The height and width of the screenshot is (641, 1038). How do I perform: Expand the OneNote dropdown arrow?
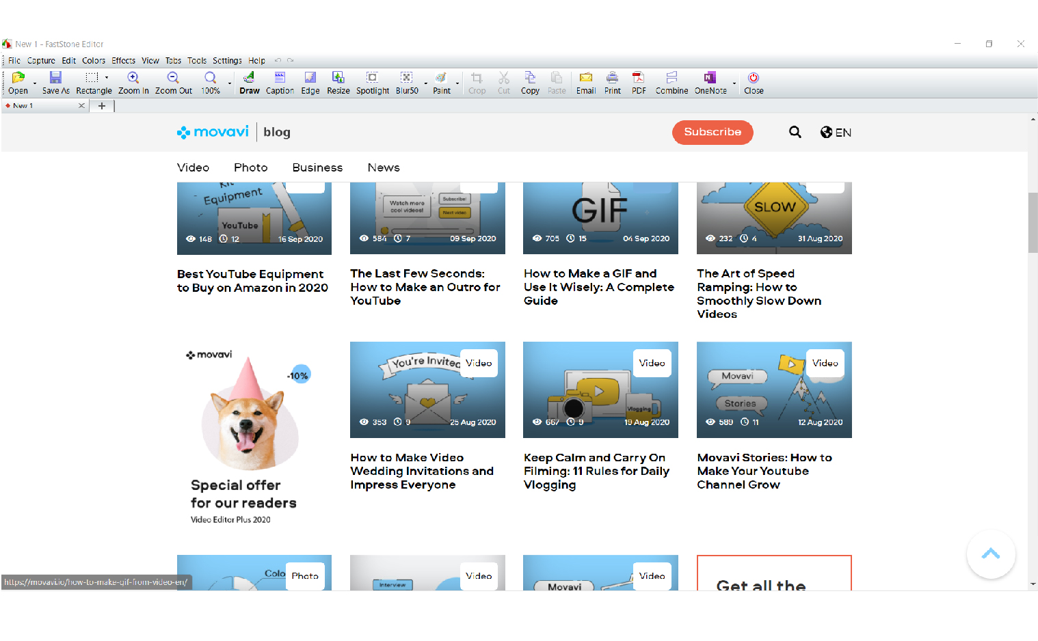[x=734, y=84]
